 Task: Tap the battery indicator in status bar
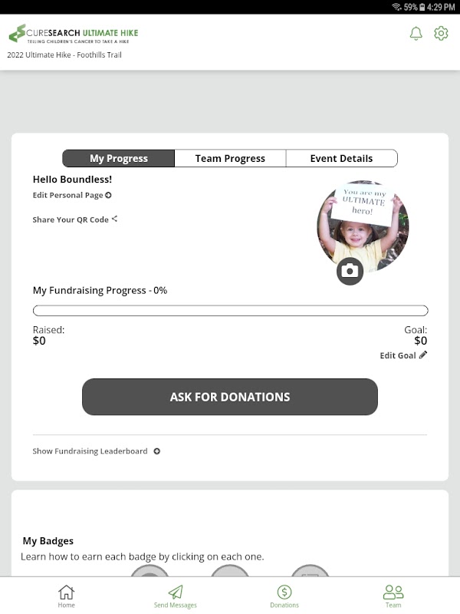(x=423, y=7)
